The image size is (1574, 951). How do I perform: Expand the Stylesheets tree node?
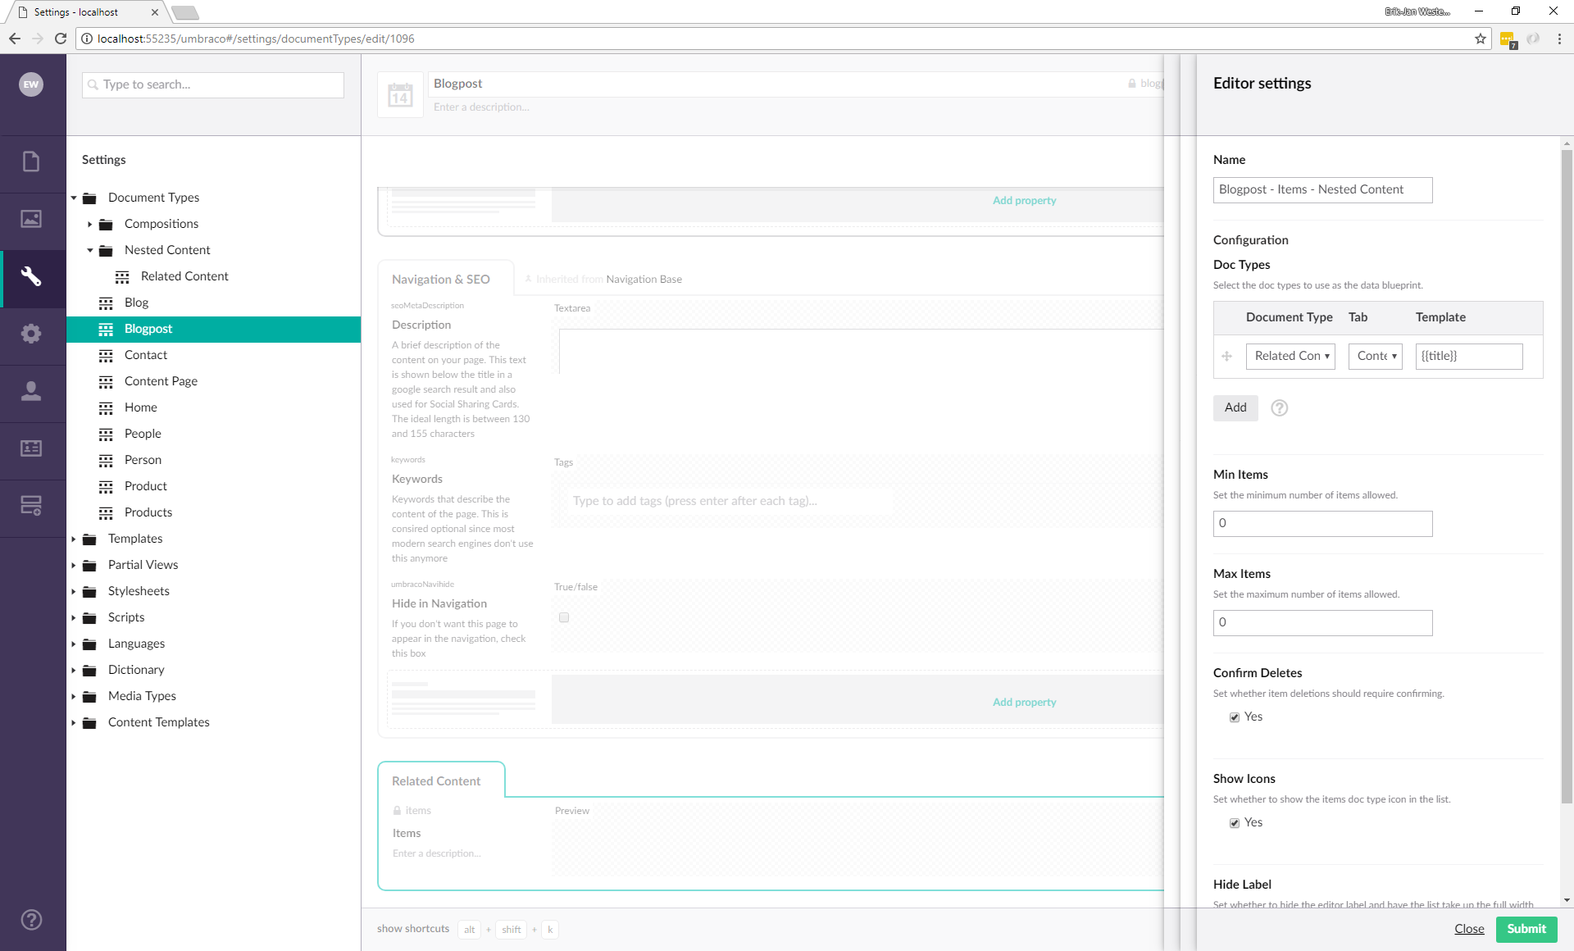(74, 591)
